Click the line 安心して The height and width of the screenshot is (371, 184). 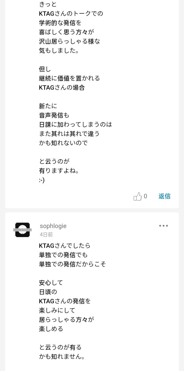[x=51, y=283]
